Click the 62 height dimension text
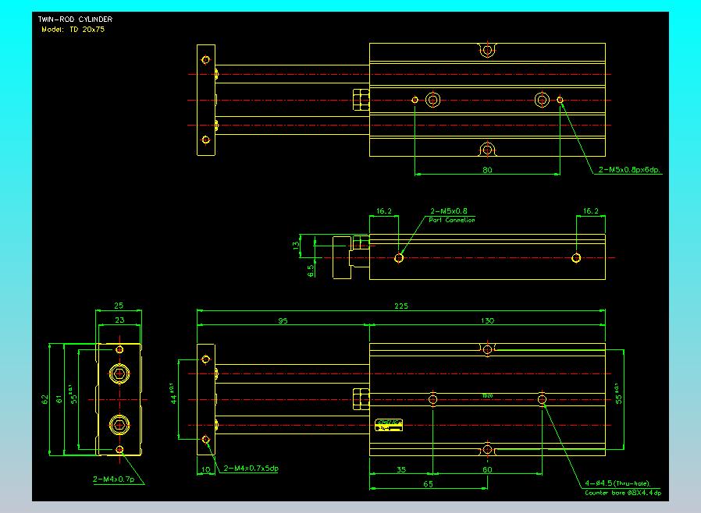Screen dimensions: 701x513 pyautogui.click(x=44, y=399)
